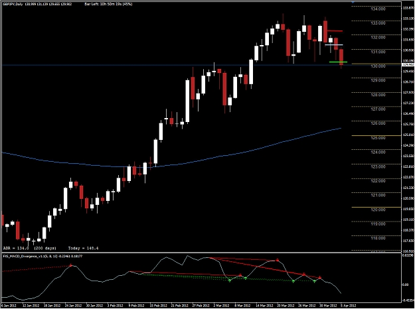Select the 121.000 round level label
Image resolution: width=415 pixels, height=309 pixels.
click(x=378, y=196)
